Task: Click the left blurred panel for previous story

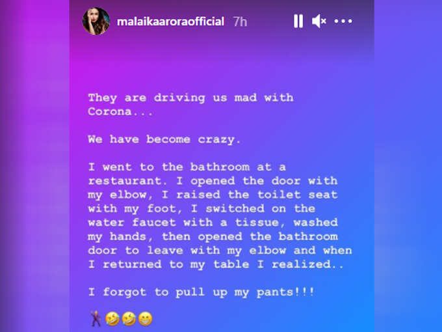Action: (x=34, y=166)
